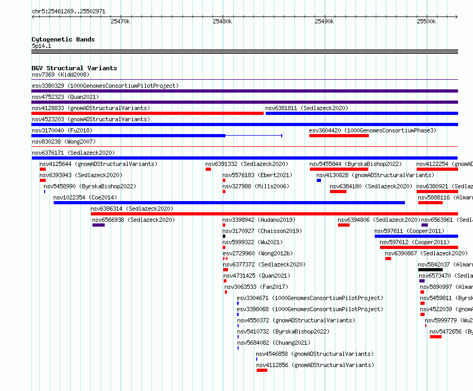Open nsv6390867 (Sedlazeck2020) label

426,253
